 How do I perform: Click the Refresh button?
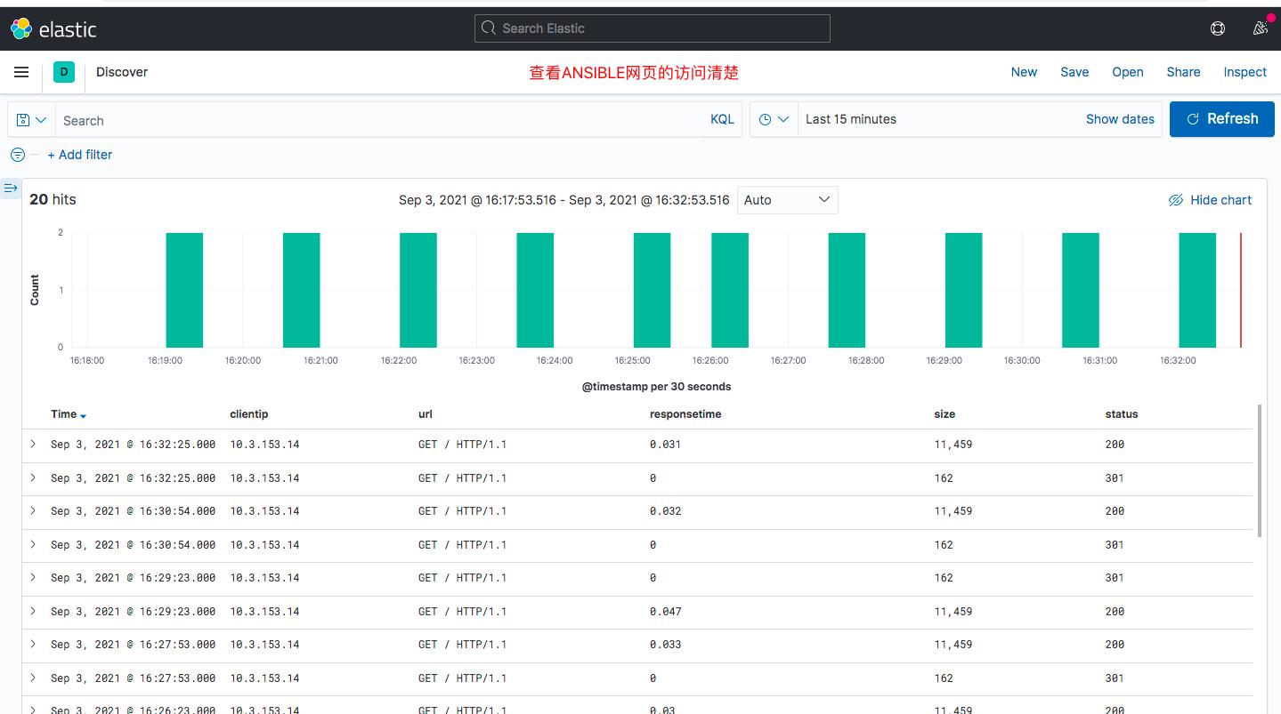pos(1221,119)
